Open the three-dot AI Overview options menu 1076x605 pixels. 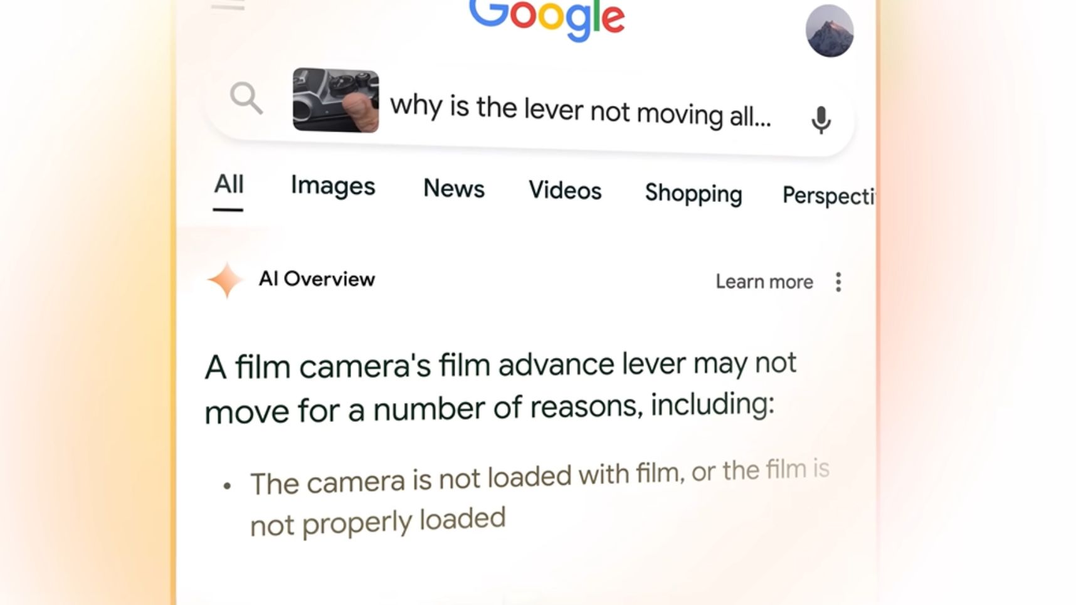(838, 282)
